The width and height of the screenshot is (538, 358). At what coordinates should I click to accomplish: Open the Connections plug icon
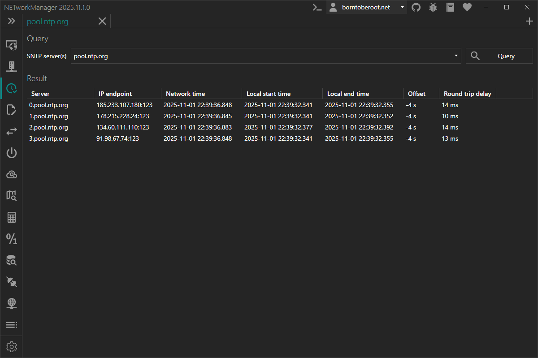(x=11, y=281)
